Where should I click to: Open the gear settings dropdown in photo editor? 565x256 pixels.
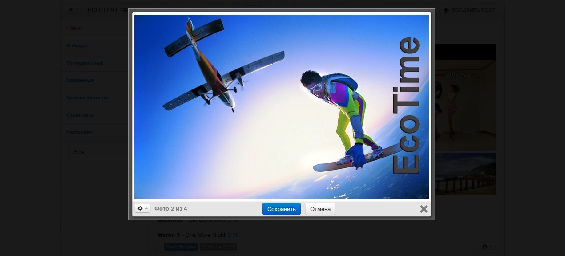(142, 209)
